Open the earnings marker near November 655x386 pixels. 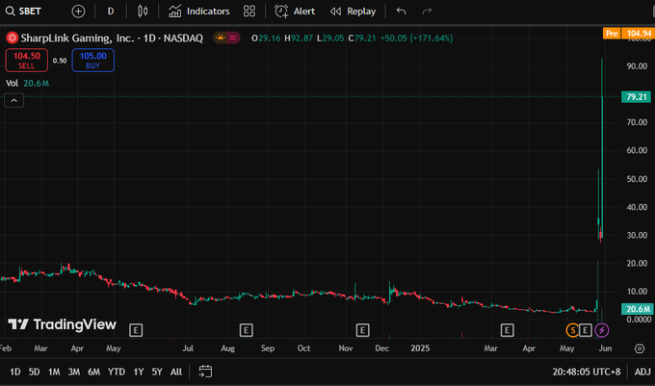click(362, 330)
